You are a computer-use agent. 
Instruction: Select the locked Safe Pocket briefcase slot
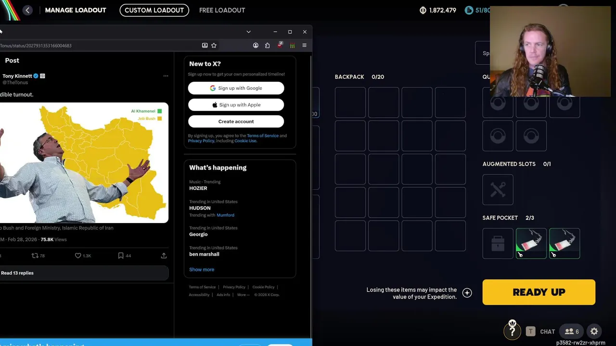coord(498,244)
